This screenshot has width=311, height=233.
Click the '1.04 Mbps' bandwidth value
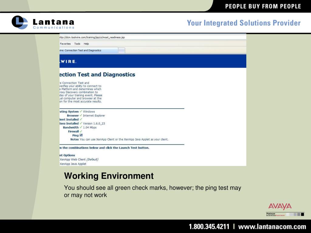point(90,127)
